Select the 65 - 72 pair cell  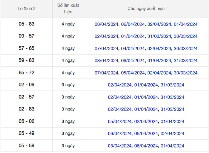[x=26, y=73]
